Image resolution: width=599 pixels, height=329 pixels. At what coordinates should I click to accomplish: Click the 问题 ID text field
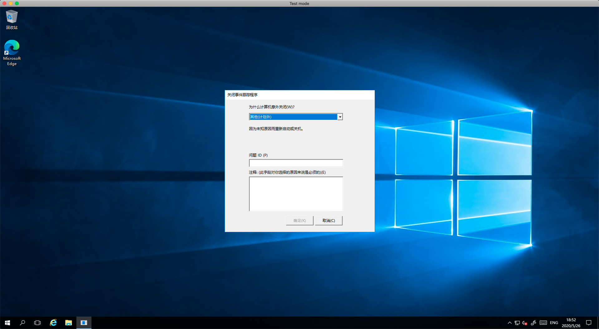[296, 163]
